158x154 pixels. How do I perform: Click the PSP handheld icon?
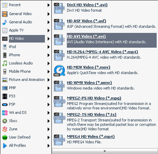pos(5,105)
